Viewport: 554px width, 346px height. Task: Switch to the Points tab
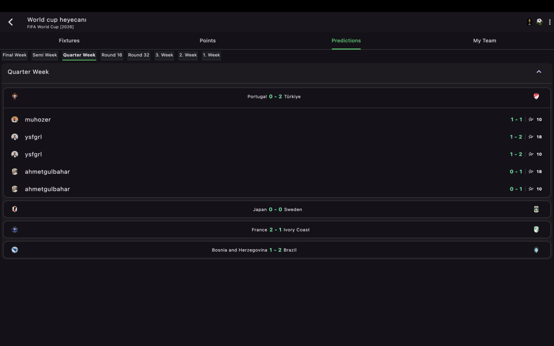(x=208, y=41)
